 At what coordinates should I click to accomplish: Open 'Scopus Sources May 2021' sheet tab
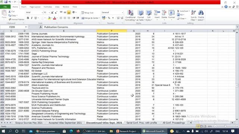29,122
